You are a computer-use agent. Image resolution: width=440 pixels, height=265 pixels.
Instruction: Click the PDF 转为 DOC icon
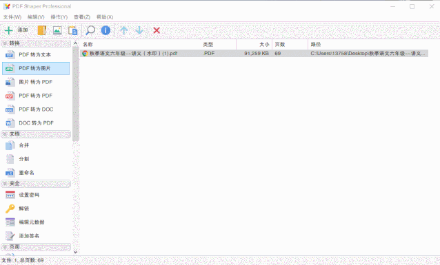coord(10,109)
